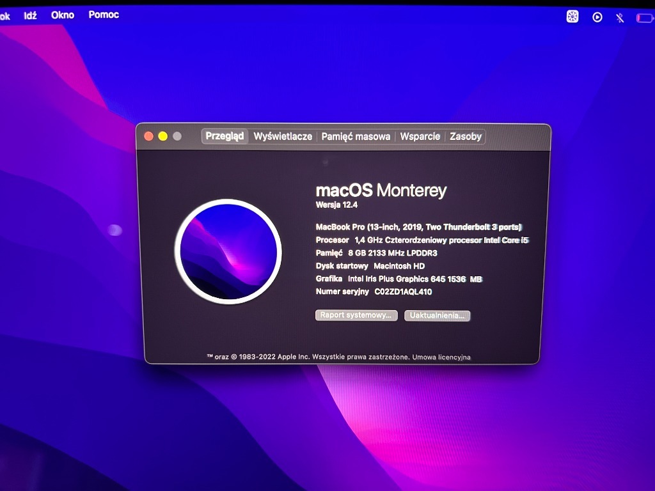Switch to the Wyświetlacze tab

point(282,136)
